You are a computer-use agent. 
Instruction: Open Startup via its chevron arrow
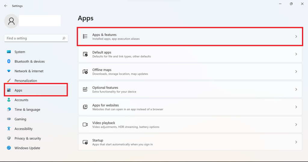coord(296,142)
